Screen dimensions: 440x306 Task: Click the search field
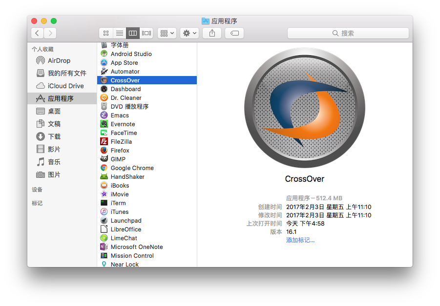(x=348, y=33)
